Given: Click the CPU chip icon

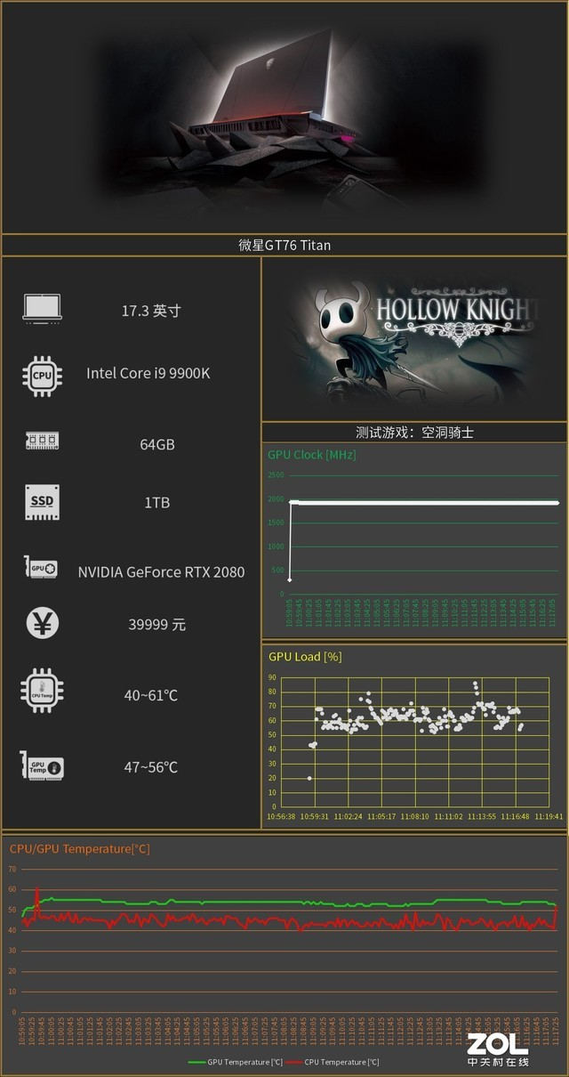Looking at the screenshot, I should [42, 375].
